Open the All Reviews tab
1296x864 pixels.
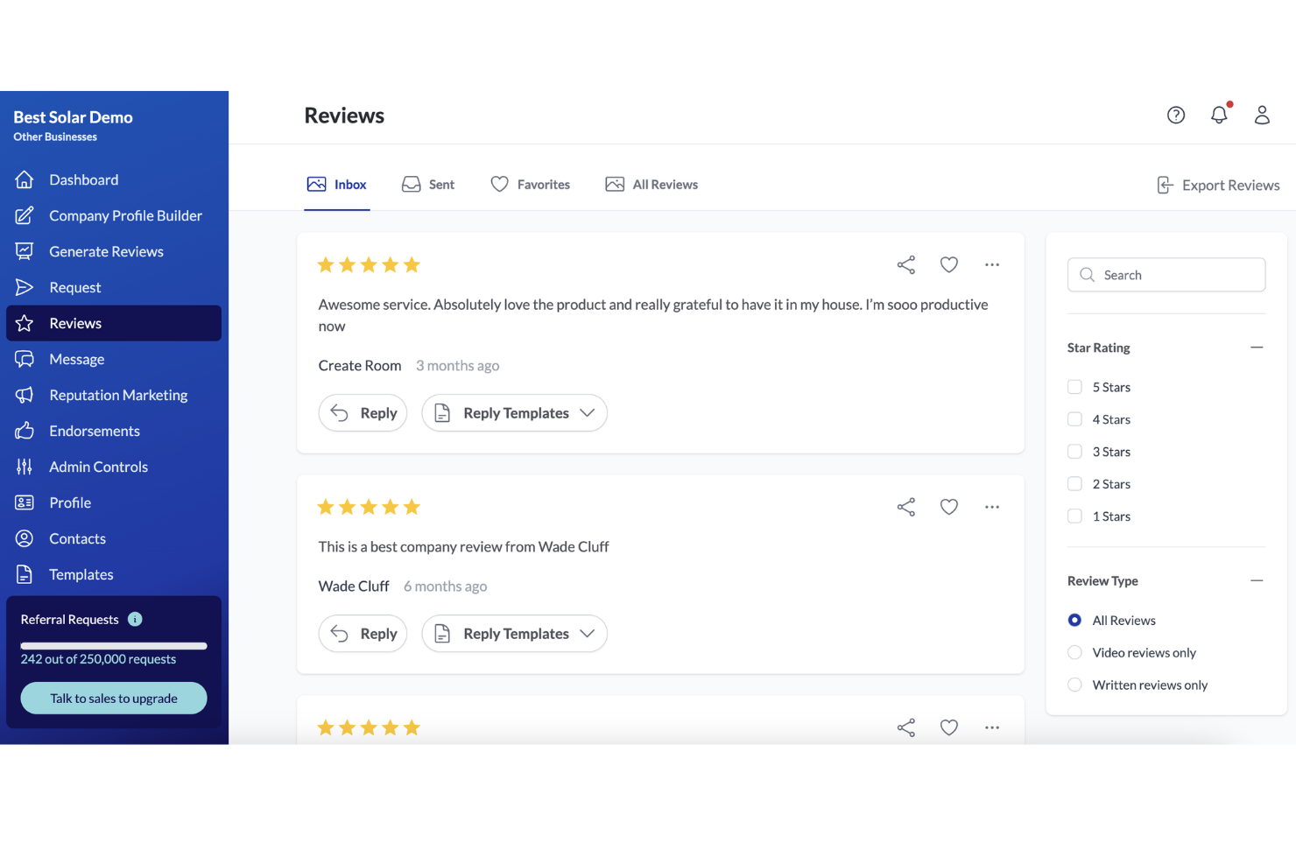pyautogui.click(x=652, y=184)
